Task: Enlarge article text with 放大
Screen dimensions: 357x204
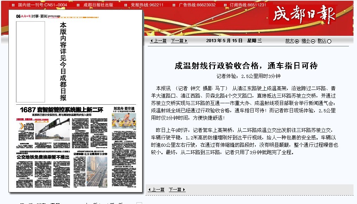Action: pyautogui.click(x=289, y=41)
